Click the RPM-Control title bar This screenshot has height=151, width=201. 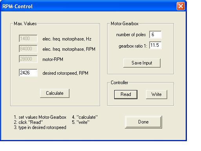coord(89,6)
